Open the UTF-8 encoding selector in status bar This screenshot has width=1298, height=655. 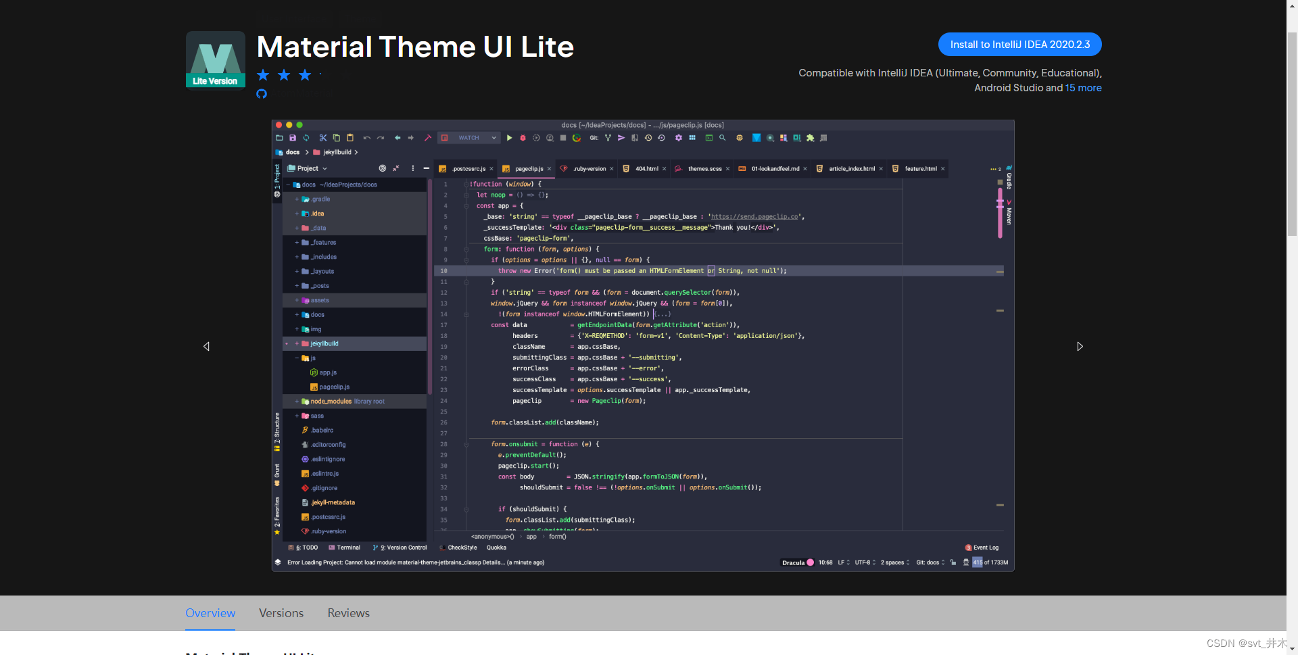[865, 562]
